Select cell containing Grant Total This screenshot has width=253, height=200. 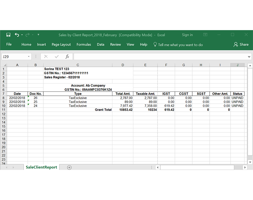pos(78,110)
